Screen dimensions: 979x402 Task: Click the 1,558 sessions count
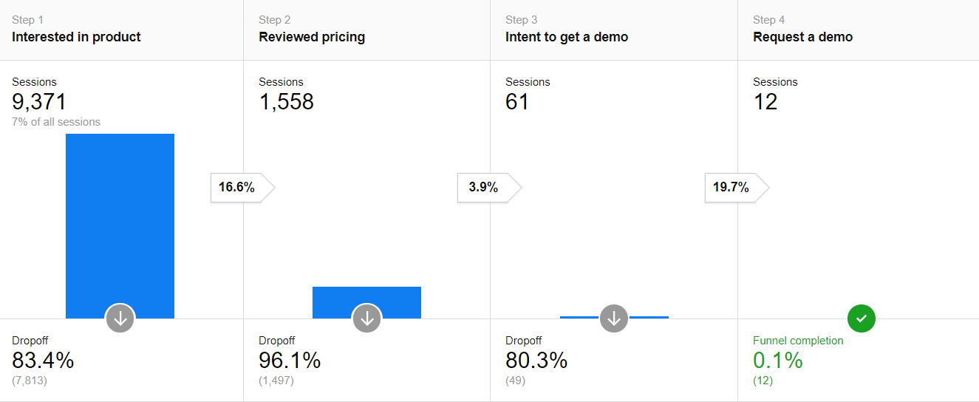coord(286,102)
